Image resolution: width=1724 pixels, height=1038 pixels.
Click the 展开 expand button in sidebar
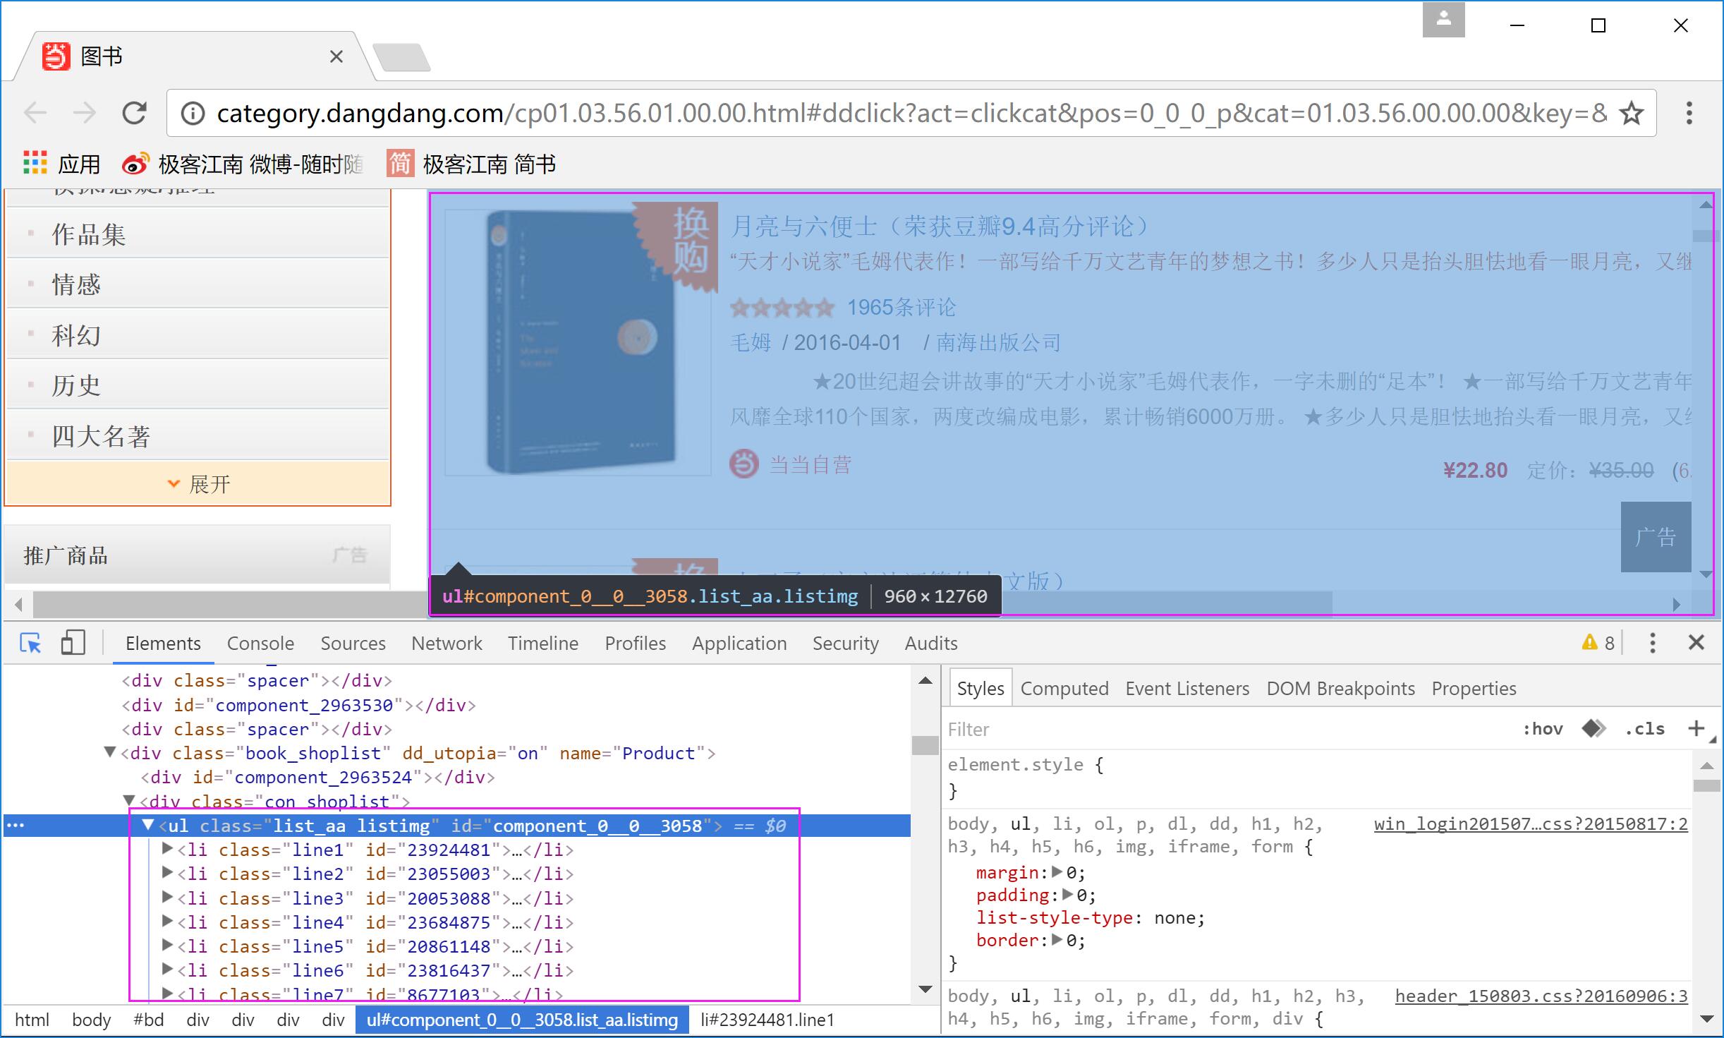pyautogui.click(x=198, y=483)
